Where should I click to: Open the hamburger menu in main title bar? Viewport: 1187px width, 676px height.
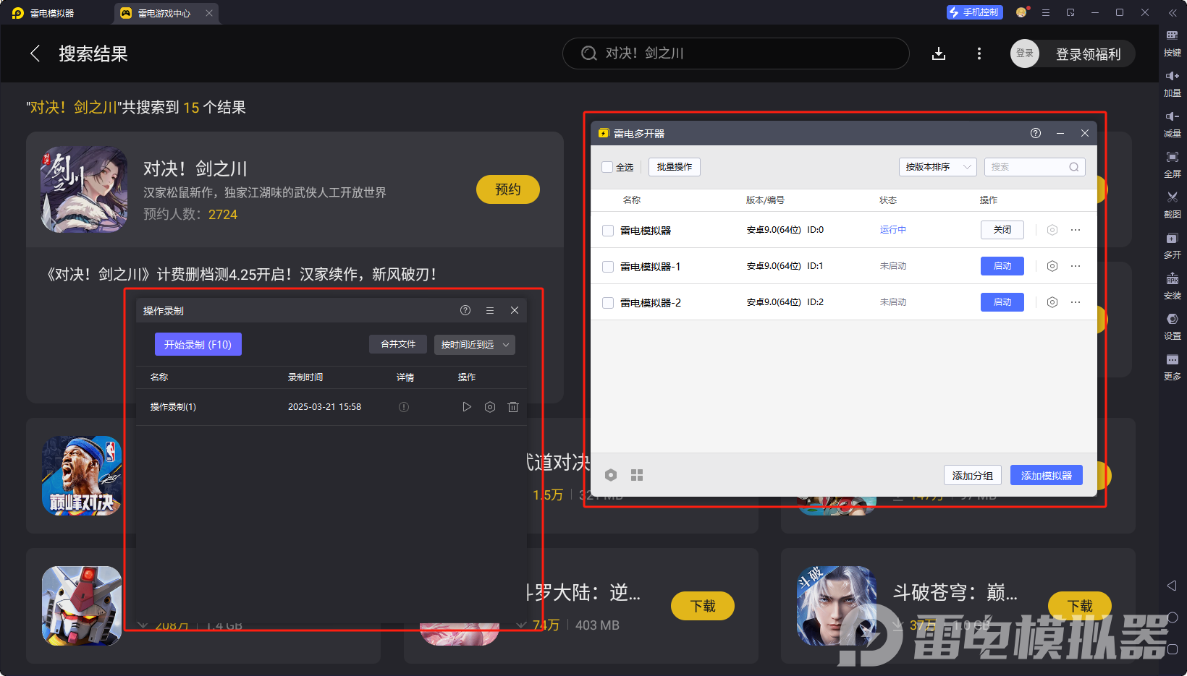pyautogui.click(x=1046, y=12)
